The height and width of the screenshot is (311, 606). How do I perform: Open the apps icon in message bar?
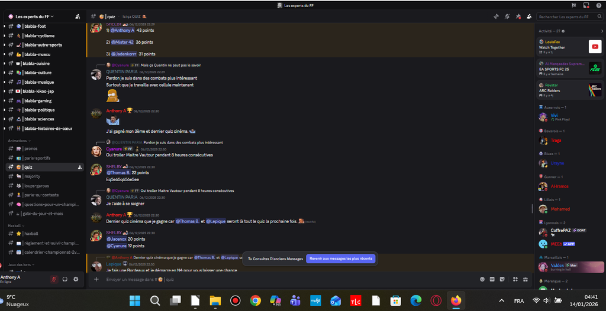coord(515,279)
